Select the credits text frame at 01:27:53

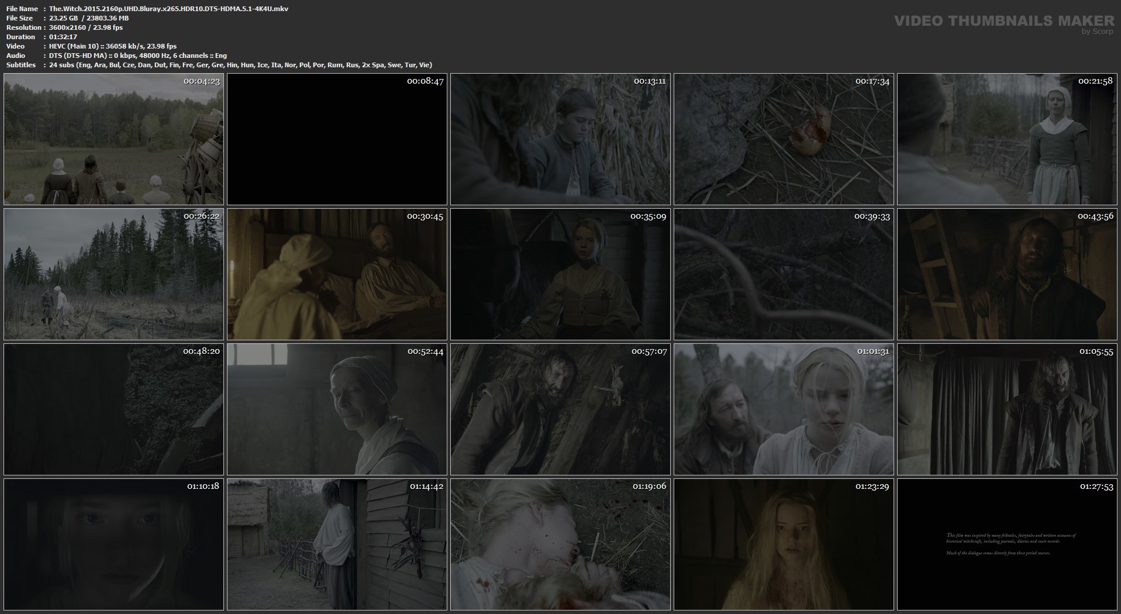coord(1007,544)
